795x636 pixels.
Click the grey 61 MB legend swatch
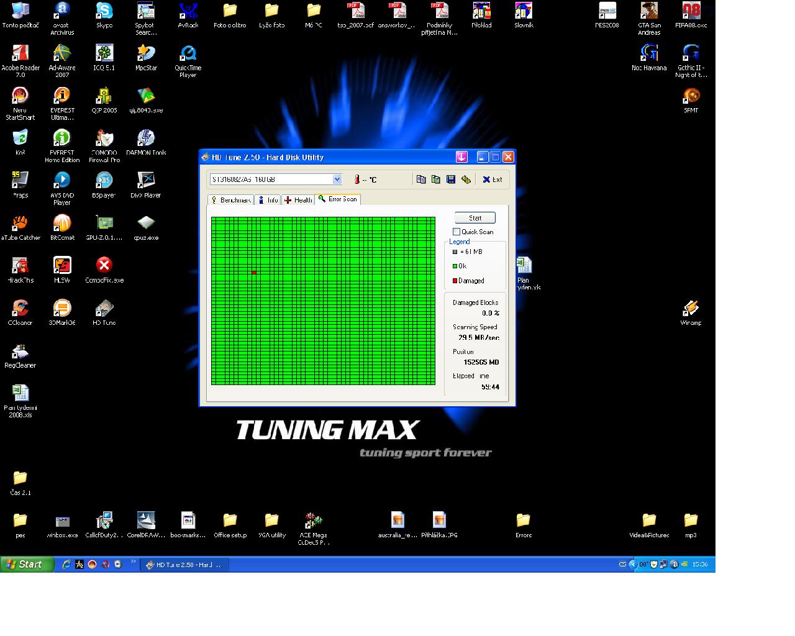[x=455, y=252]
